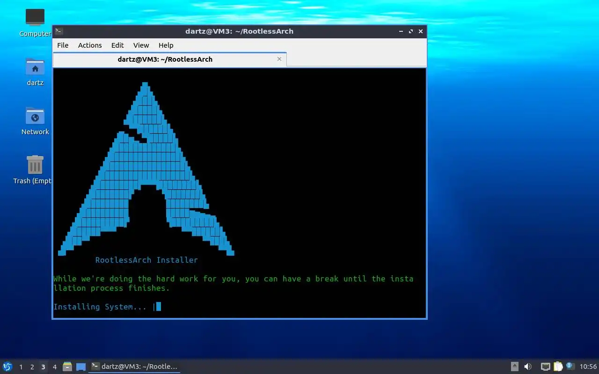Screen dimensions: 599x374
Task: Open the Actions menu
Action: coord(90,45)
